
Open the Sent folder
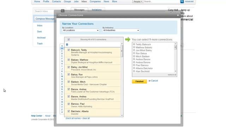coord(39,31)
